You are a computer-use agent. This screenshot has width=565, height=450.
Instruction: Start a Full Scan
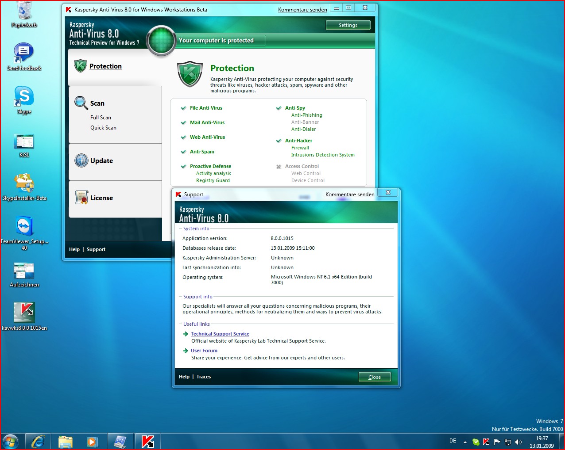pos(101,118)
